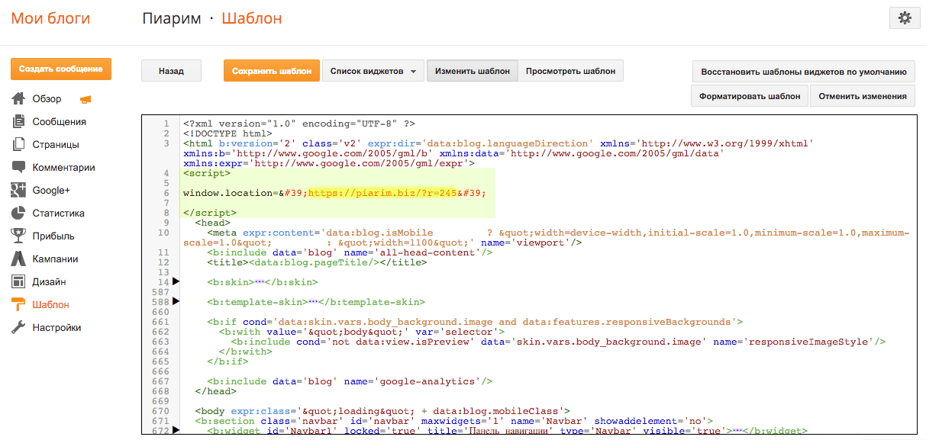
Task: Open Мои блоги link
Action: point(50,18)
